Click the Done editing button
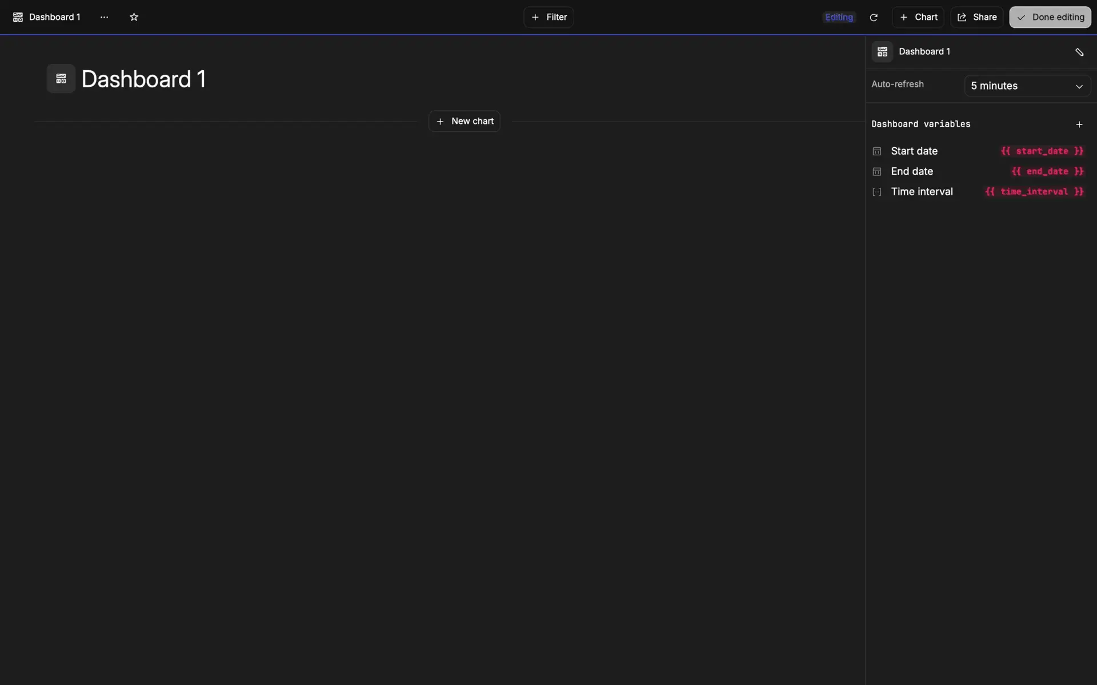Image resolution: width=1097 pixels, height=685 pixels. tap(1050, 17)
